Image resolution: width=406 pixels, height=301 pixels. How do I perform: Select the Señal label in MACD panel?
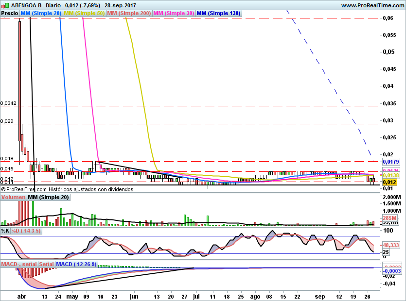click(46, 264)
